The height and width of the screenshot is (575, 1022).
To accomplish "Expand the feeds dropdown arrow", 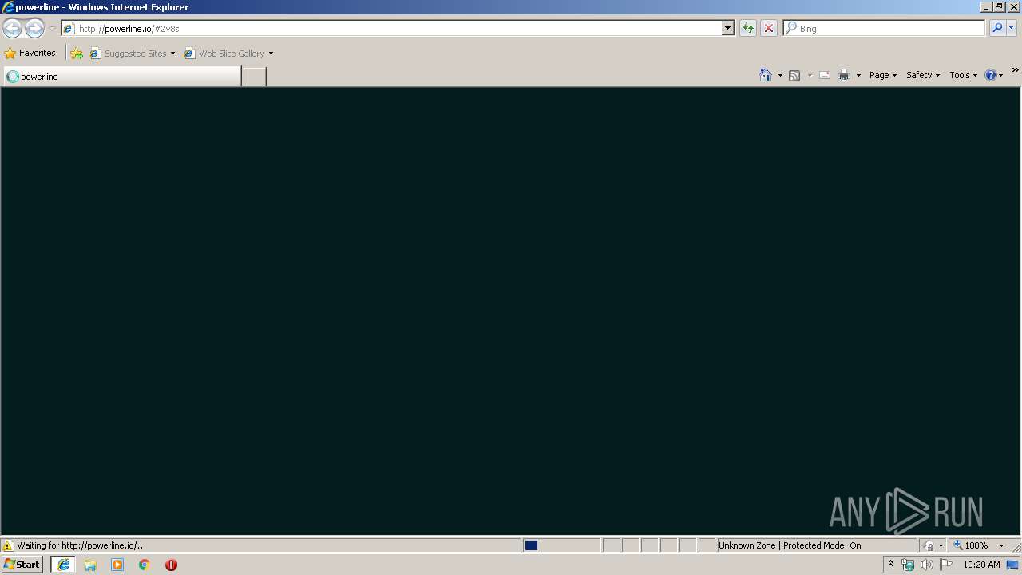I will [810, 75].
